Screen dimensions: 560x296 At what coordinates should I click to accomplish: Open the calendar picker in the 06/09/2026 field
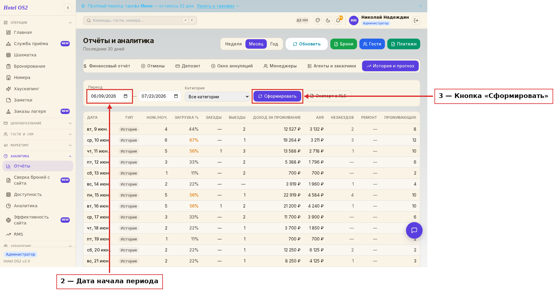coord(126,96)
